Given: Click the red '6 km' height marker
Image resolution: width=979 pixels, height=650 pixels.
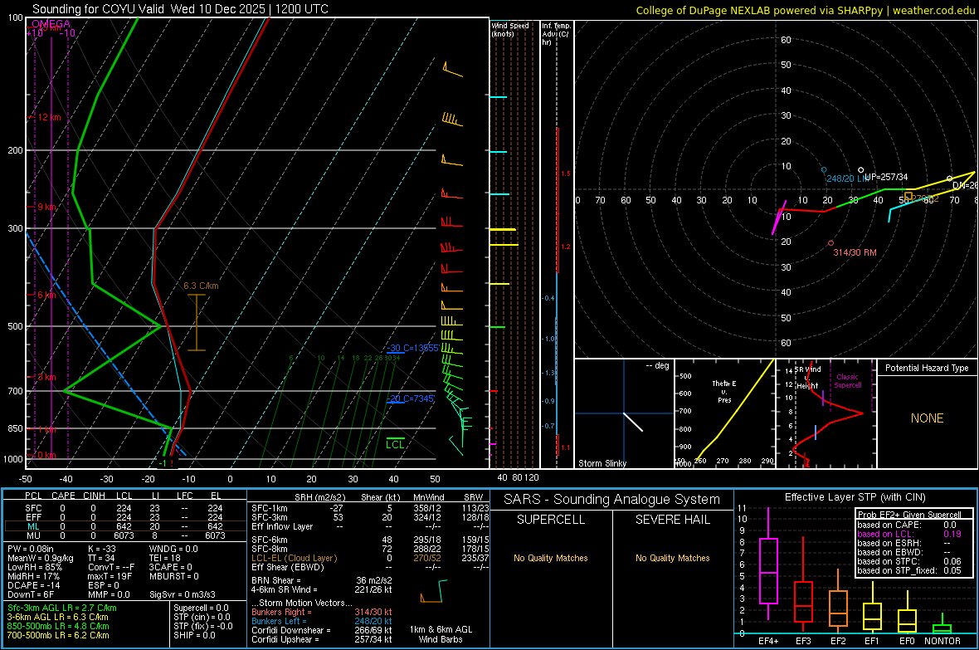Looking at the screenshot, I should (46, 295).
